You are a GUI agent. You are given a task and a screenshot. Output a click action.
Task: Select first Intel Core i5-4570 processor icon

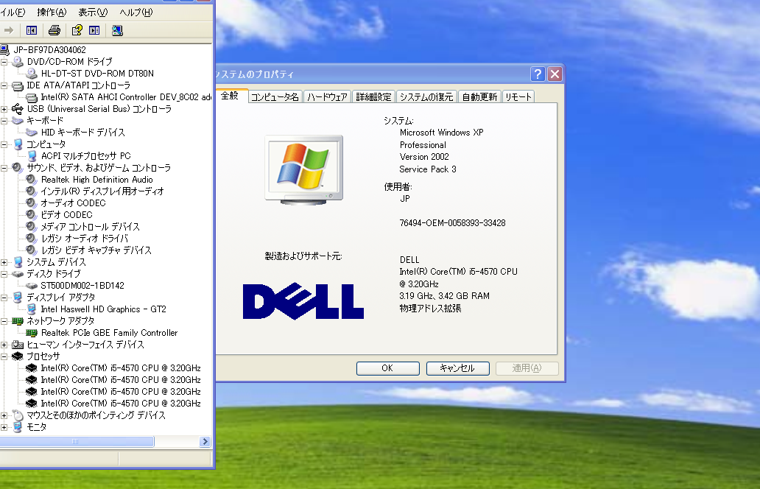click(32, 367)
